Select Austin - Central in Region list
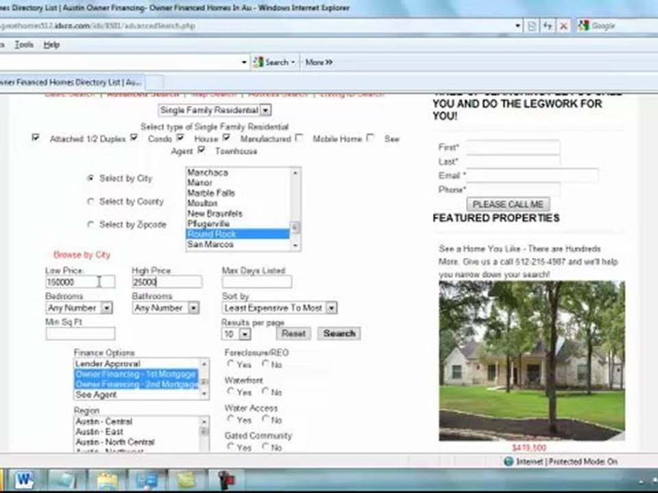This screenshot has width=658, height=493. (136, 422)
